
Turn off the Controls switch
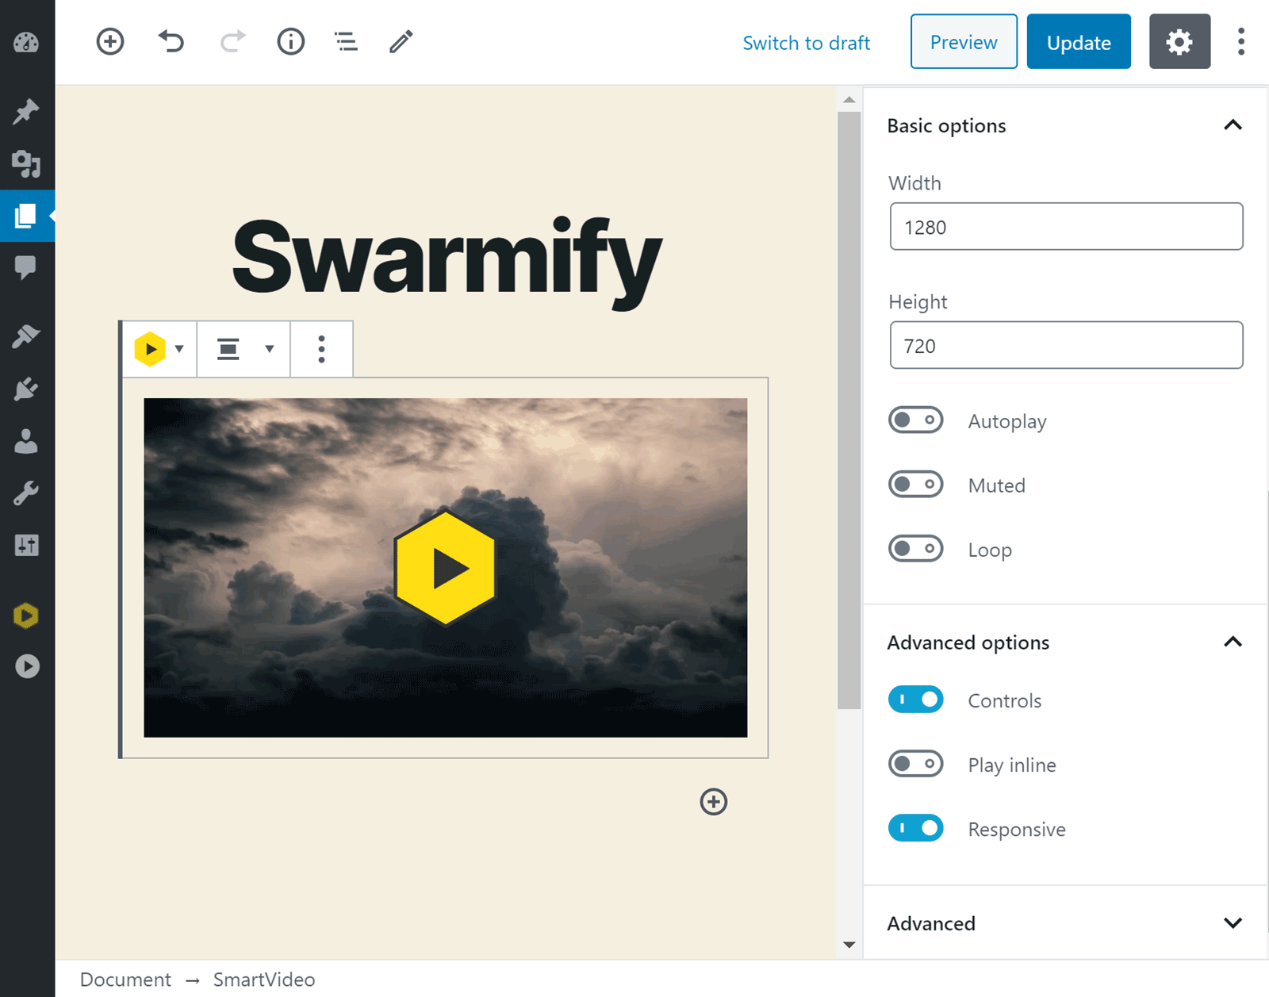click(x=916, y=700)
